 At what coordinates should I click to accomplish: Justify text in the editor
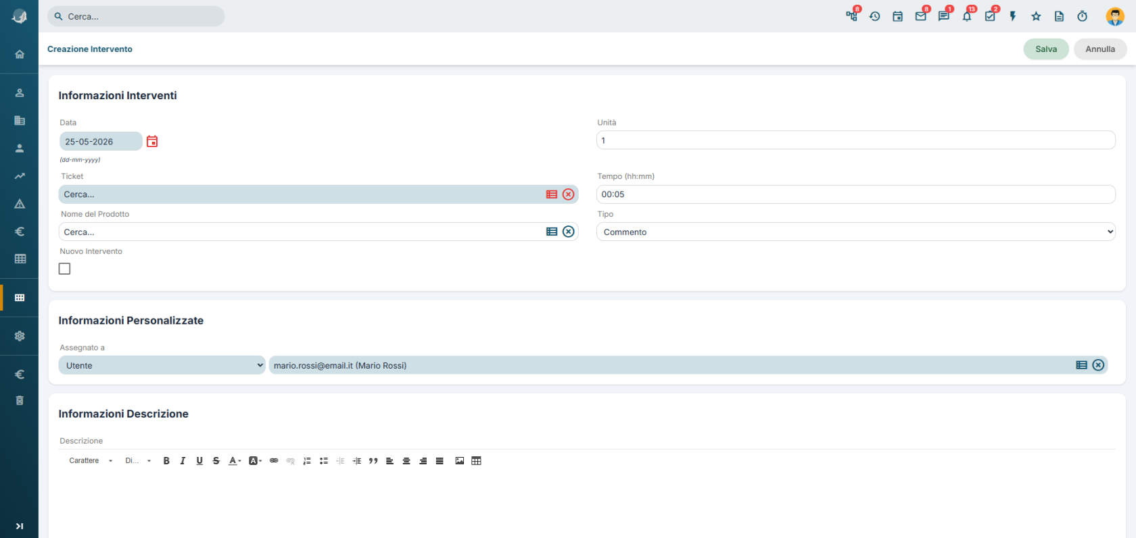click(x=440, y=460)
